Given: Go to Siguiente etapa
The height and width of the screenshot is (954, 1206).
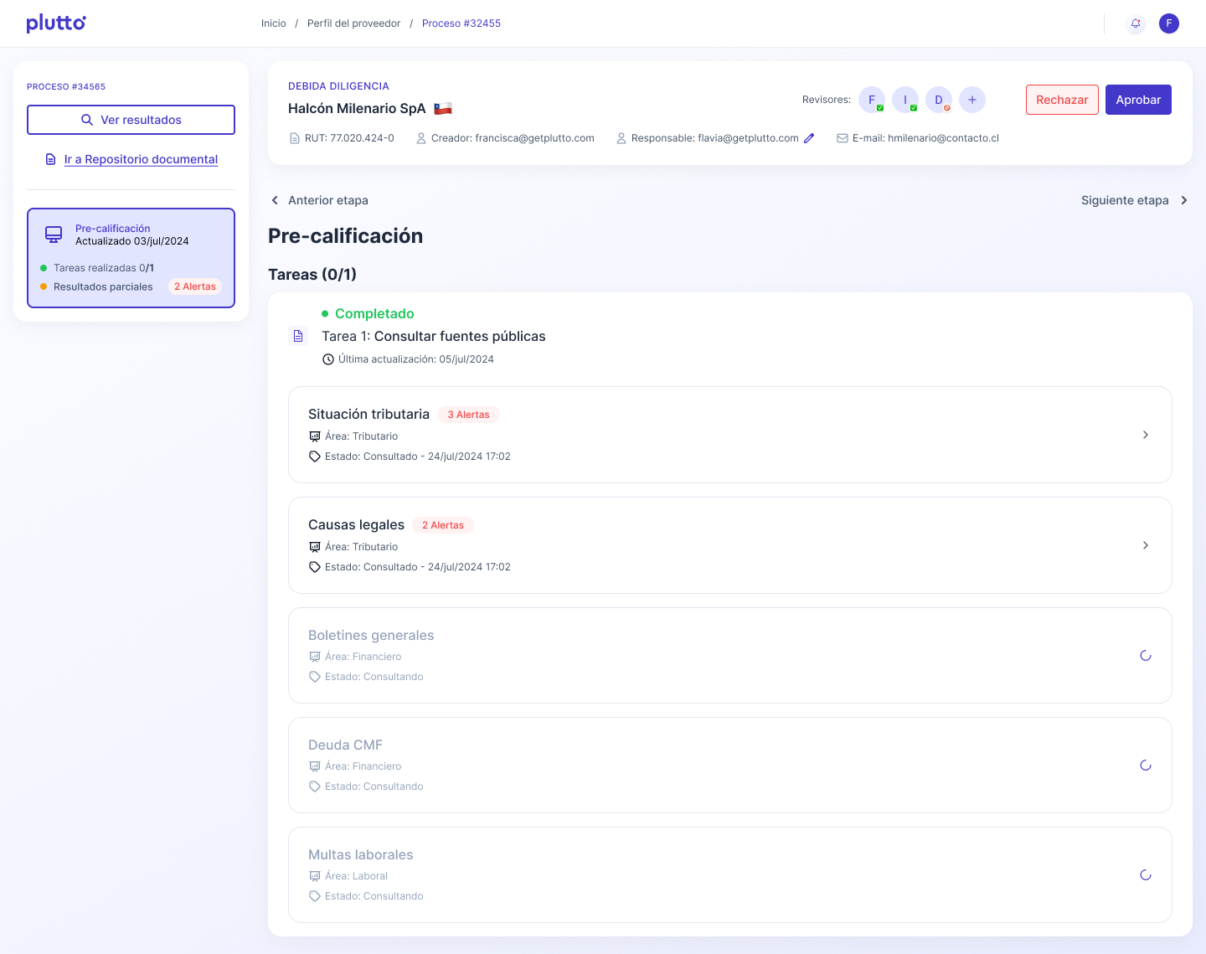Looking at the screenshot, I should tap(1135, 200).
